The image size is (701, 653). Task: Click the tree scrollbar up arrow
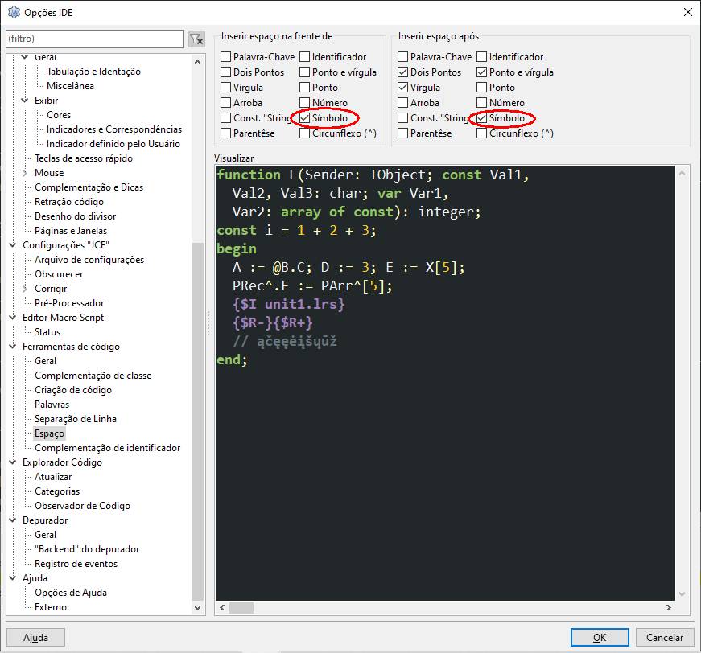point(198,62)
